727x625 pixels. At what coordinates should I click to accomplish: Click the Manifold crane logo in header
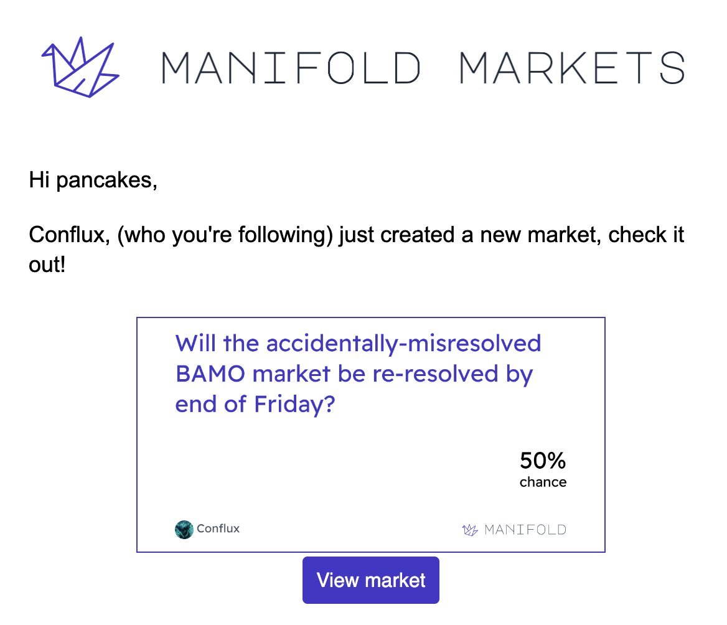pos(80,67)
